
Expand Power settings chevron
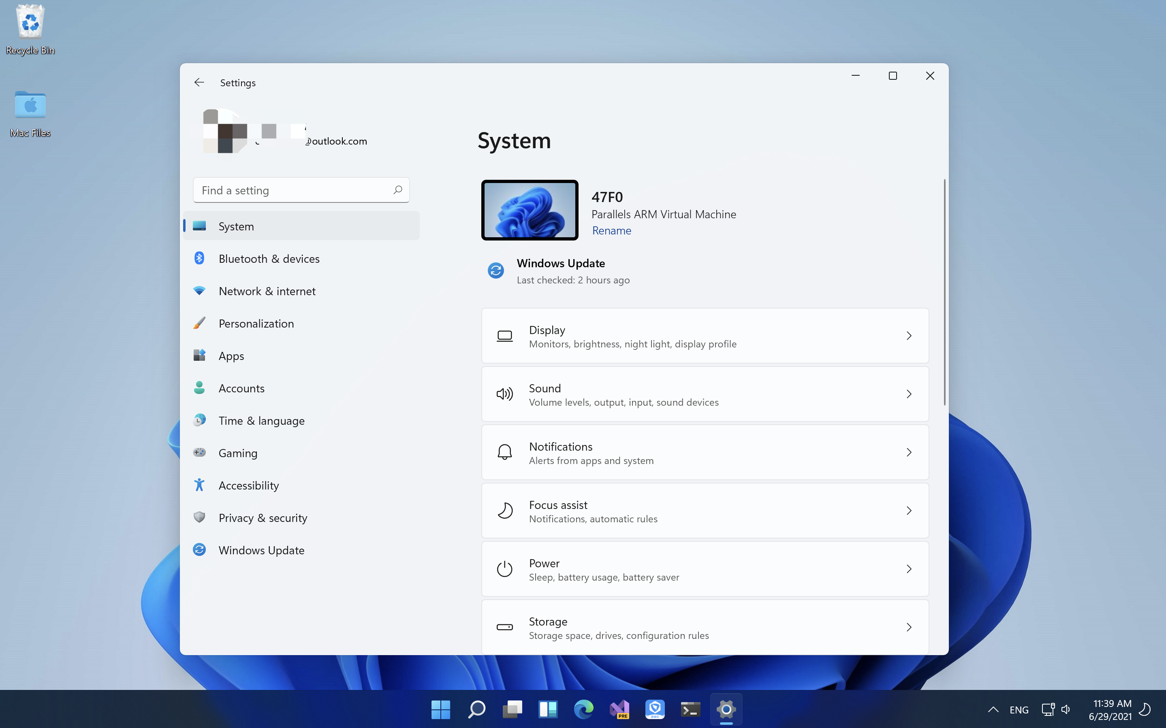(x=909, y=568)
